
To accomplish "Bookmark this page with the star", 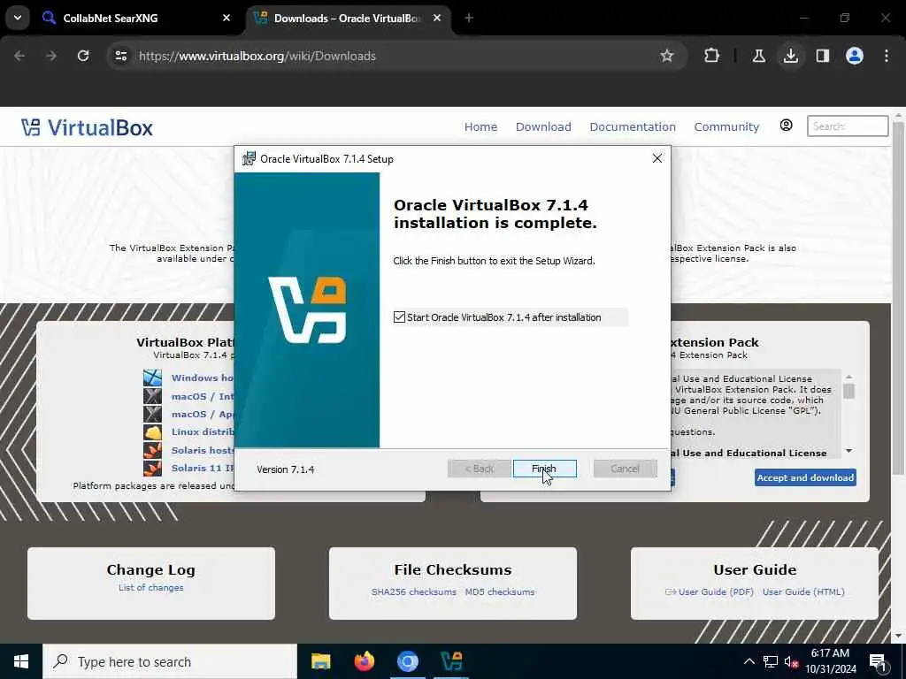I will pos(667,56).
